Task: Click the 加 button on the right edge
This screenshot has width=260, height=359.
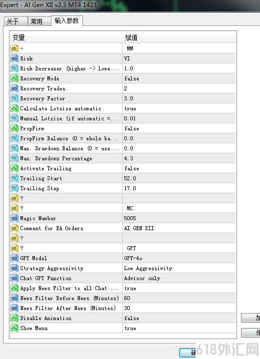Action: (x=251, y=318)
